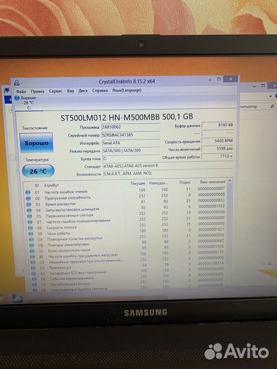Select the Часы работы attribute row
277x369 pixels.
[127, 232]
